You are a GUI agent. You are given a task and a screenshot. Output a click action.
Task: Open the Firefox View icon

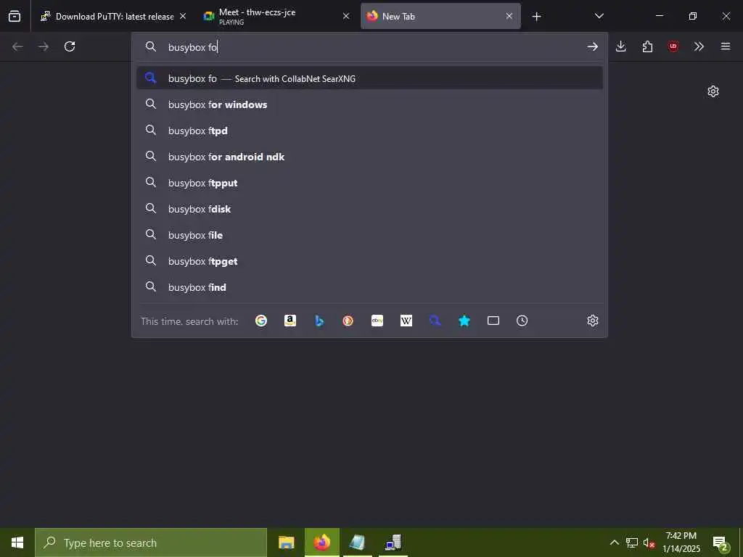coord(15,16)
